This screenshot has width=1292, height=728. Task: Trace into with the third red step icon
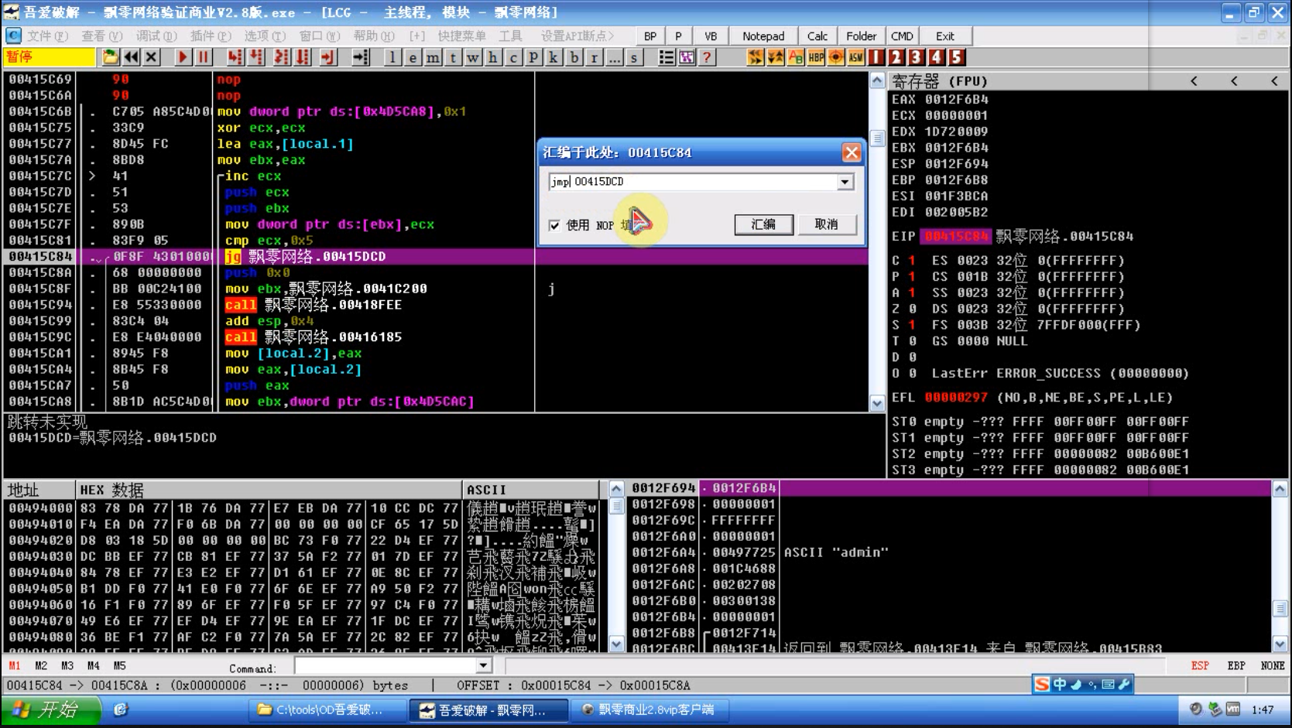(x=282, y=57)
